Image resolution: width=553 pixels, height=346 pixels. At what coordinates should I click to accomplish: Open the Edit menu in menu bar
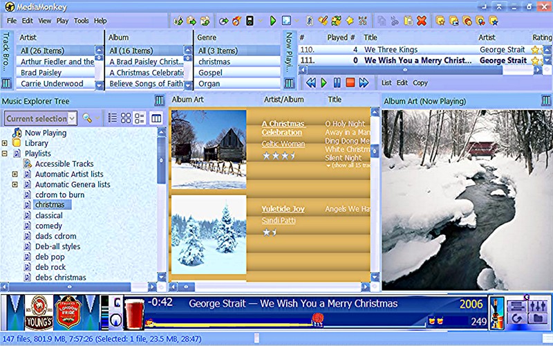coord(28,21)
